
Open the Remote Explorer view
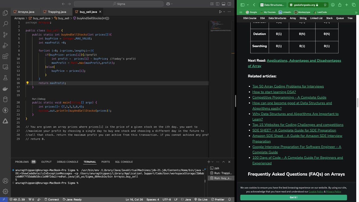5,67
